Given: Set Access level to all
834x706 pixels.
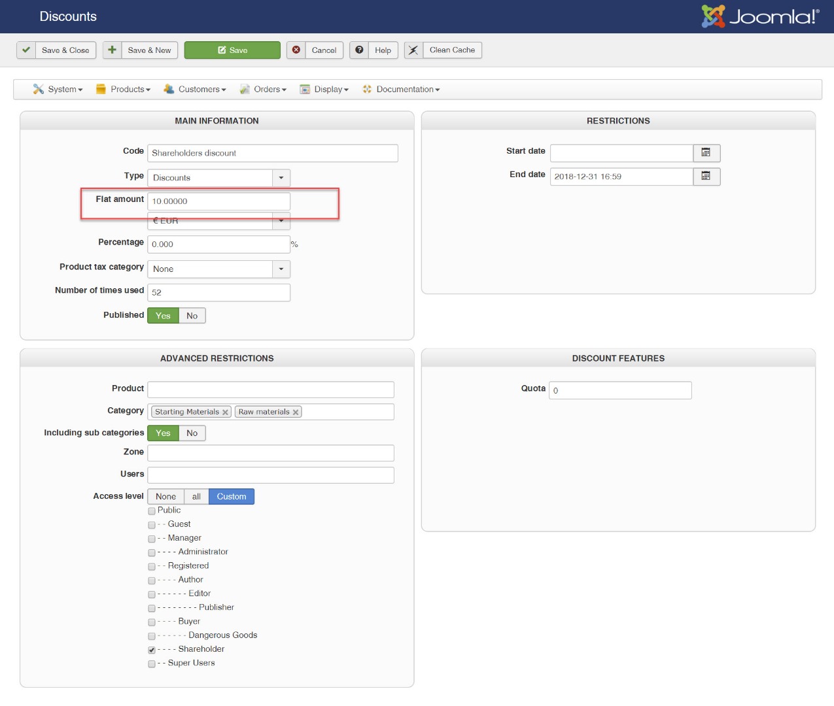Looking at the screenshot, I should tap(196, 497).
